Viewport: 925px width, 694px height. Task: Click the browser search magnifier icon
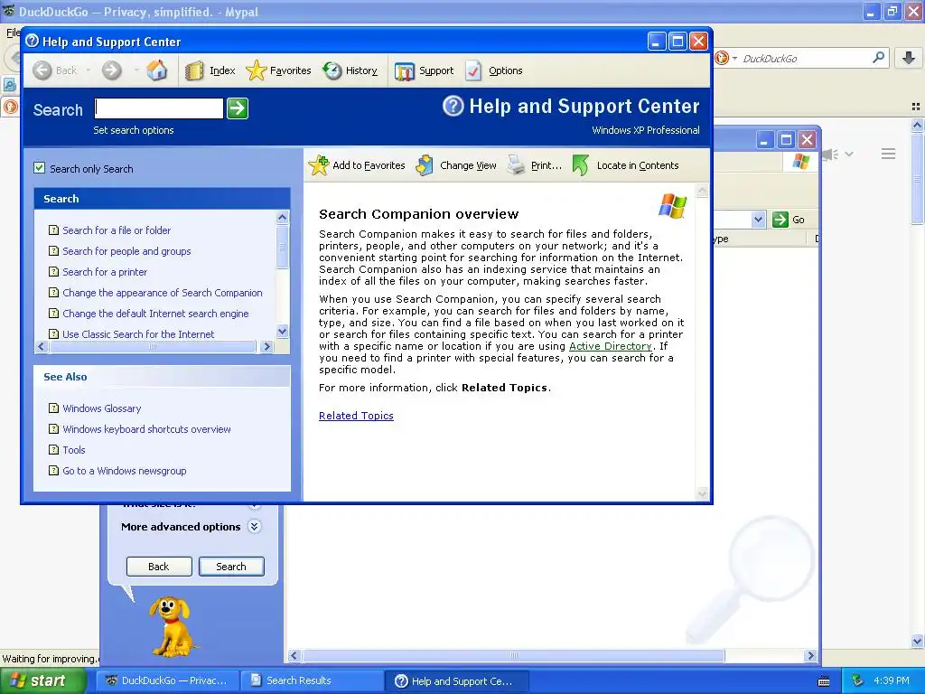(x=878, y=57)
